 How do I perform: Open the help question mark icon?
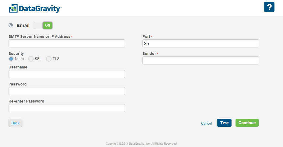point(269,7)
